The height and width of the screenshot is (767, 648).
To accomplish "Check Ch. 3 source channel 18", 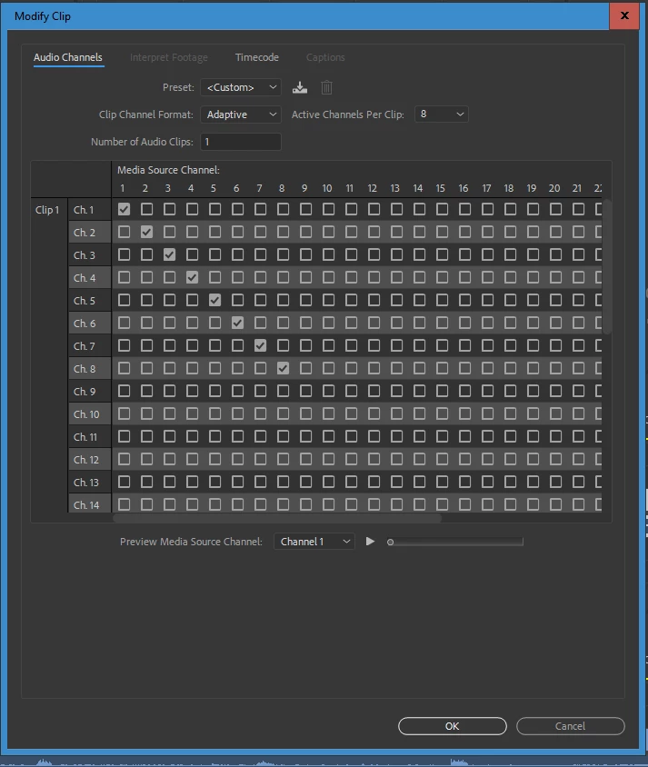I will [x=510, y=254].
